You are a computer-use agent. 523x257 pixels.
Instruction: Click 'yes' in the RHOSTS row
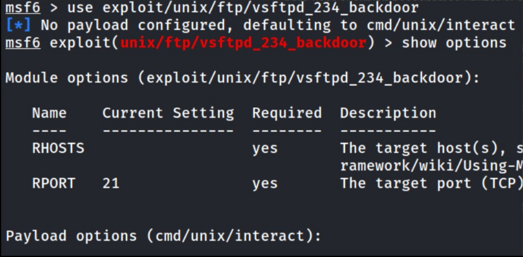point(265,148)
